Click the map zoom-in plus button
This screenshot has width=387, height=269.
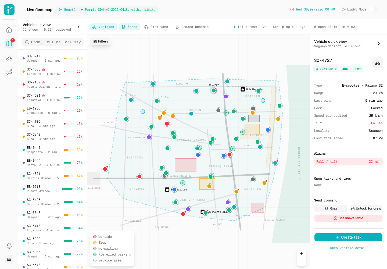pyautogui.click(x=302, y=253)
